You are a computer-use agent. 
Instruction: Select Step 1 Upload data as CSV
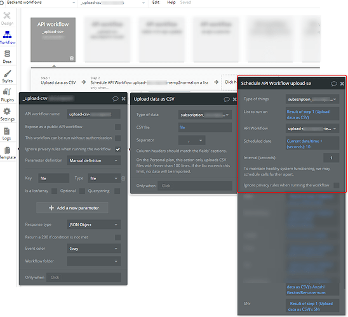click(58, 81)
